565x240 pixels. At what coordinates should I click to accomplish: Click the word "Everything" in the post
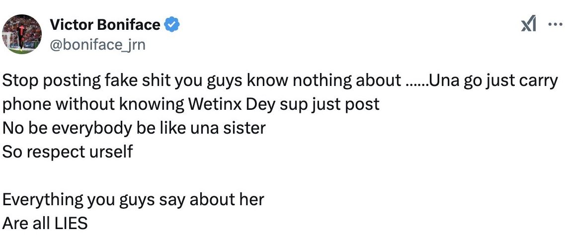coord(43,199)
